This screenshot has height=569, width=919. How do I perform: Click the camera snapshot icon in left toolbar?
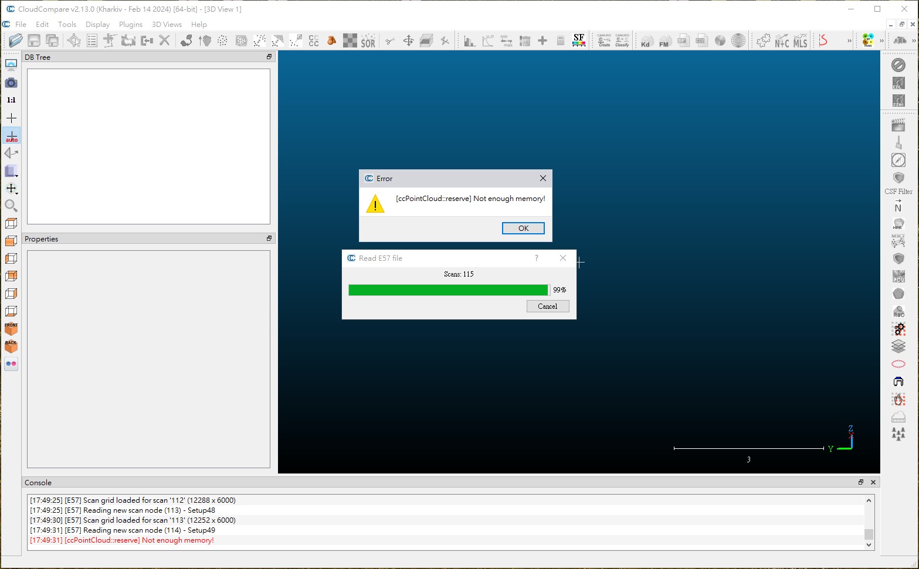(x=11, y=83)
